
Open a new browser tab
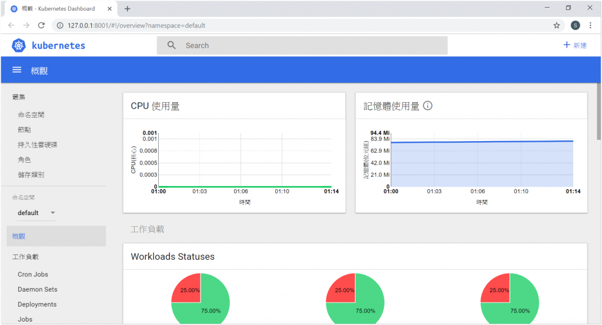click(x=128, y=8)
